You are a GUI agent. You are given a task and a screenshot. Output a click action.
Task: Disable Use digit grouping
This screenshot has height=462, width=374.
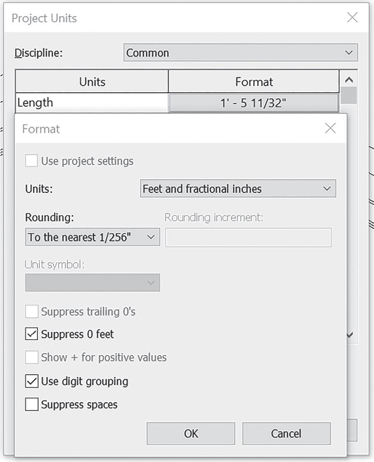pos(32,381)
